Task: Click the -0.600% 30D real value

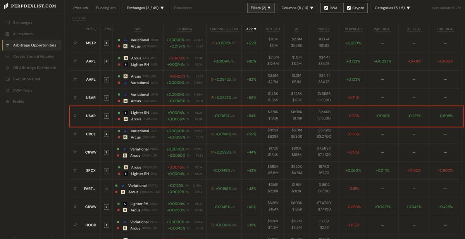Action: [x=445, y=171]
